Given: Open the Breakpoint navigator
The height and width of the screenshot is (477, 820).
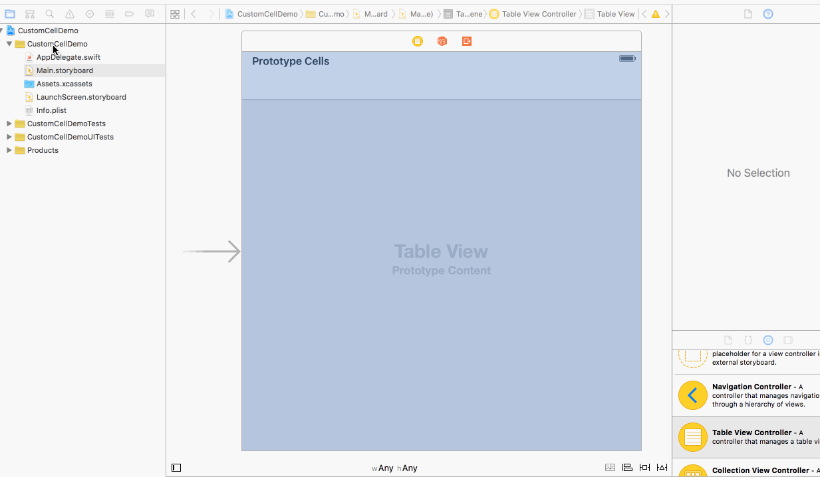Looking at the screenshot, I should pyautogui.click(x=130, y=14).
